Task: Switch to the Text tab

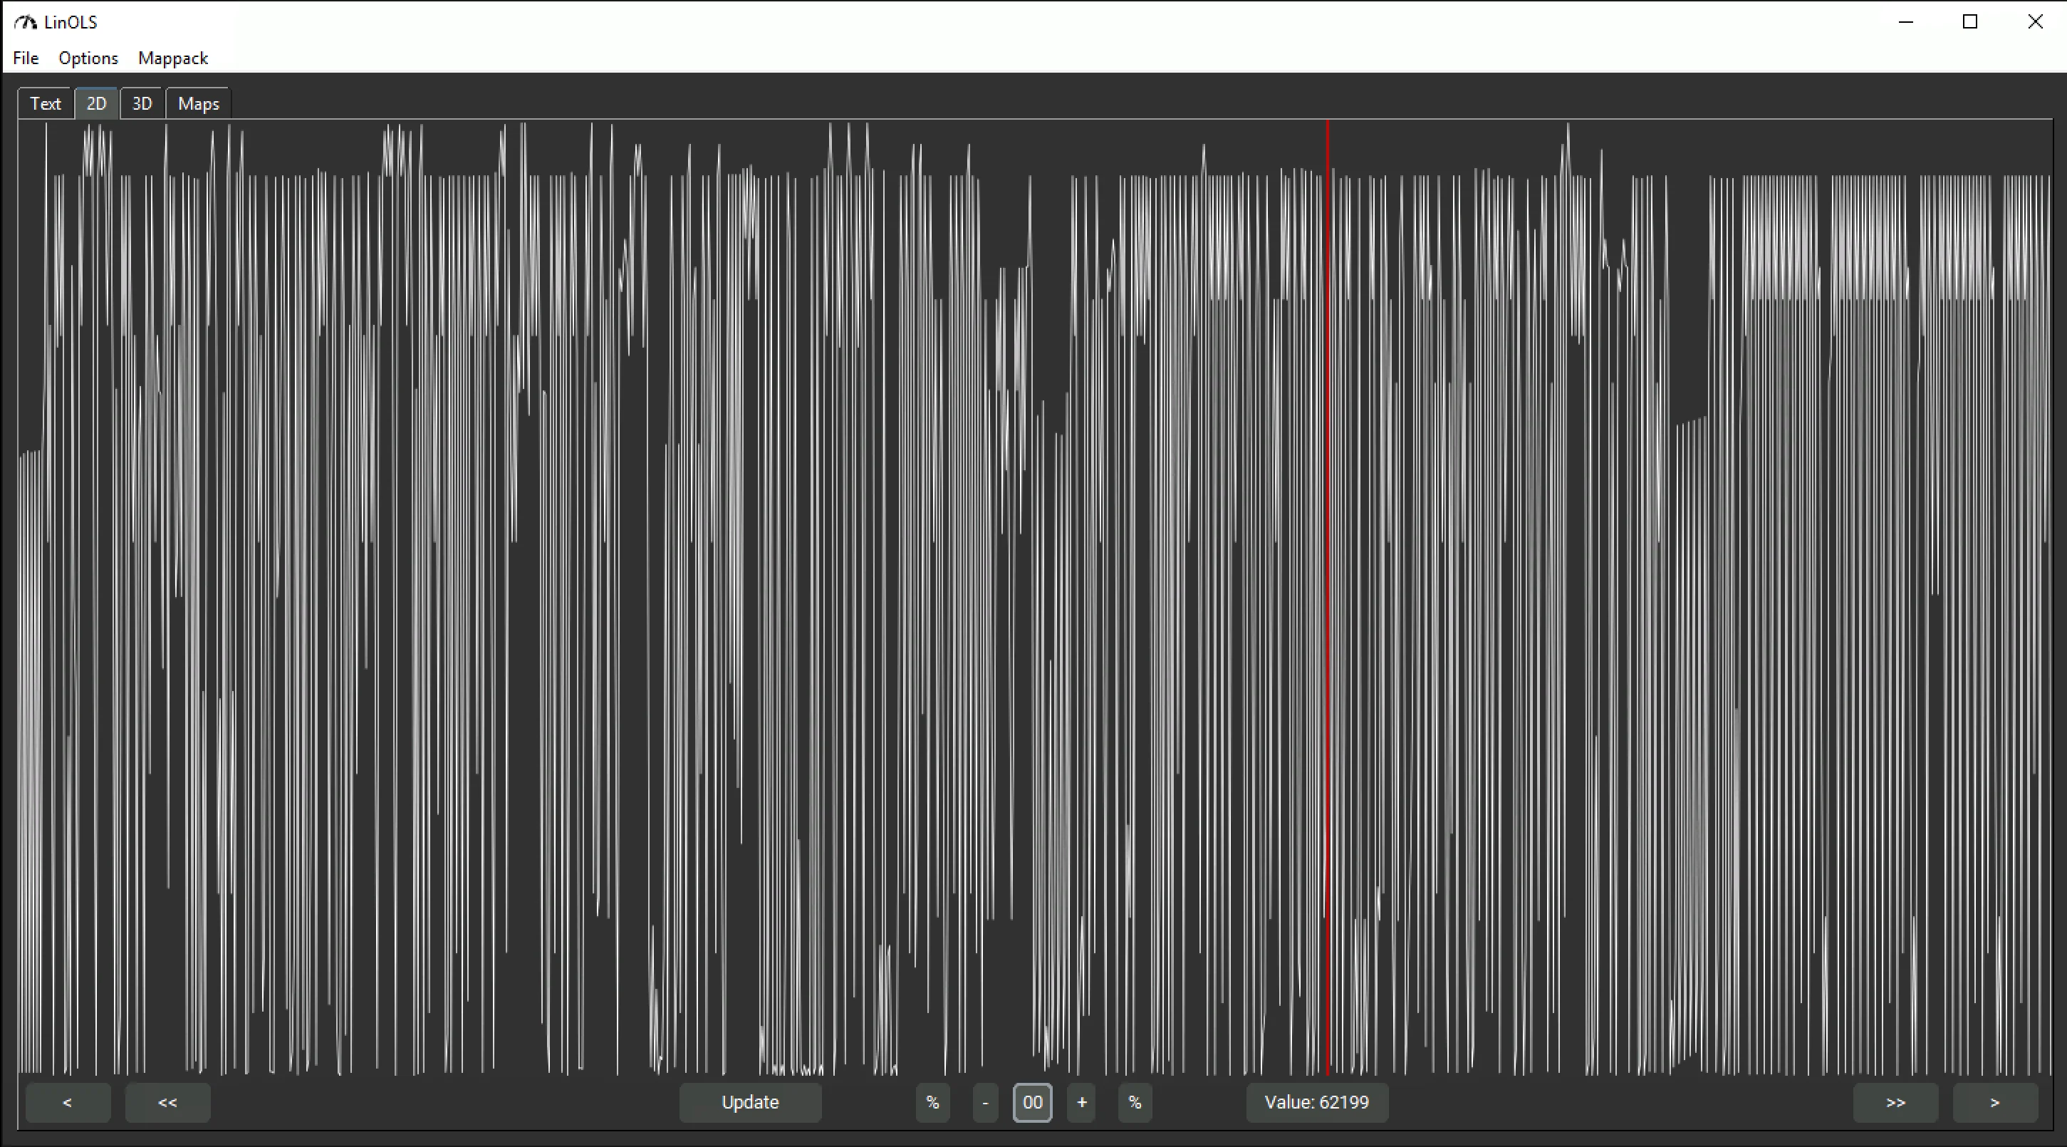Action: (46, 103)
